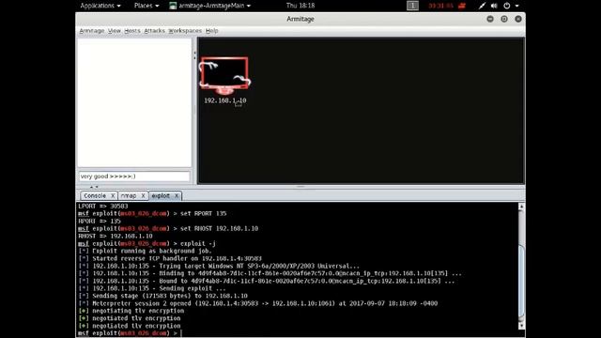Close the exploit tab
The width and height of the screenshot is (601, 338).
177,196
